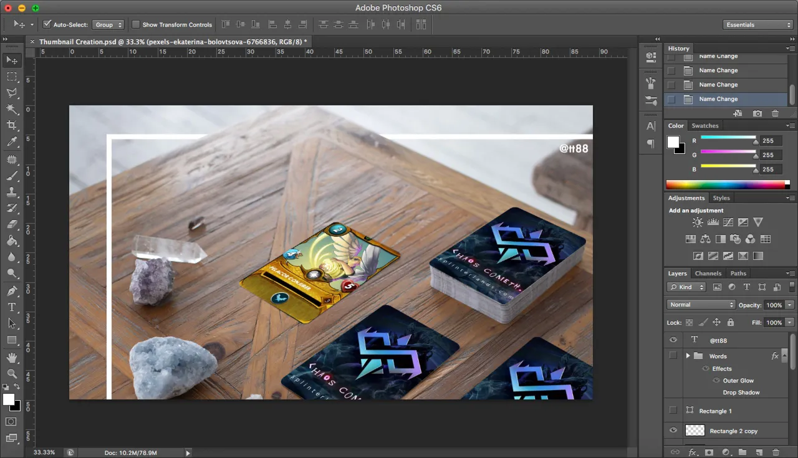Screen dimensions: 798x458
Task: Choose the Clone Stamp tool
Action: click(x=12, y=192)
